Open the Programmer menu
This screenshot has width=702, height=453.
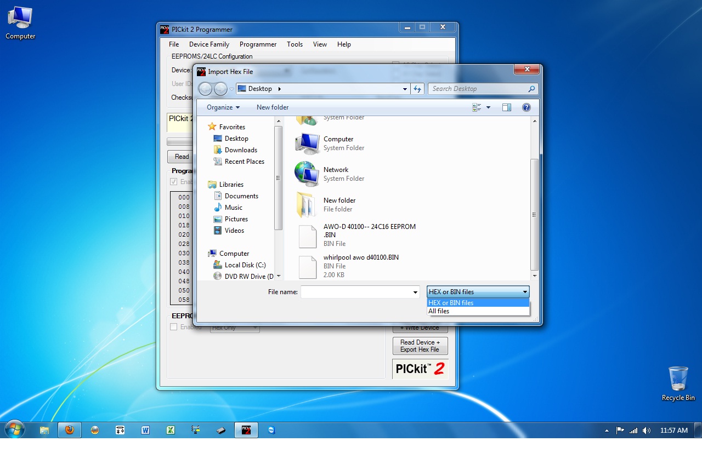(258, 44)
